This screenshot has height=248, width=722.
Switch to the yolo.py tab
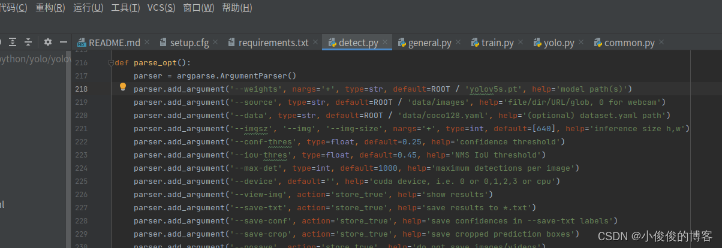tap(559, 43)
